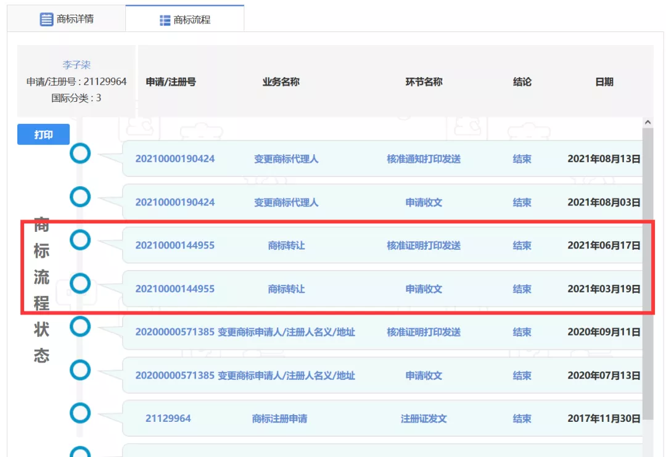Select the timeline node for 2020年09月11日 record
This screenshot has height=457, width=666.
coord(80,327)
